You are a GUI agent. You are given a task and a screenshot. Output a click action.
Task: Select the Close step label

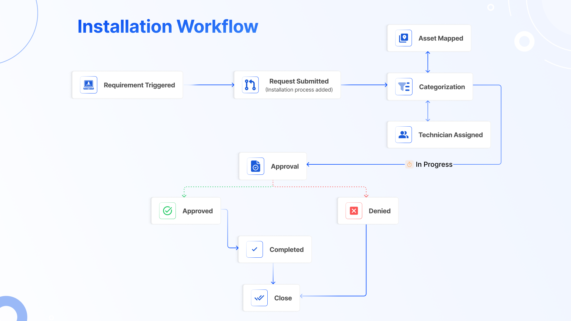pyautogui.click(x=283, y=298)
